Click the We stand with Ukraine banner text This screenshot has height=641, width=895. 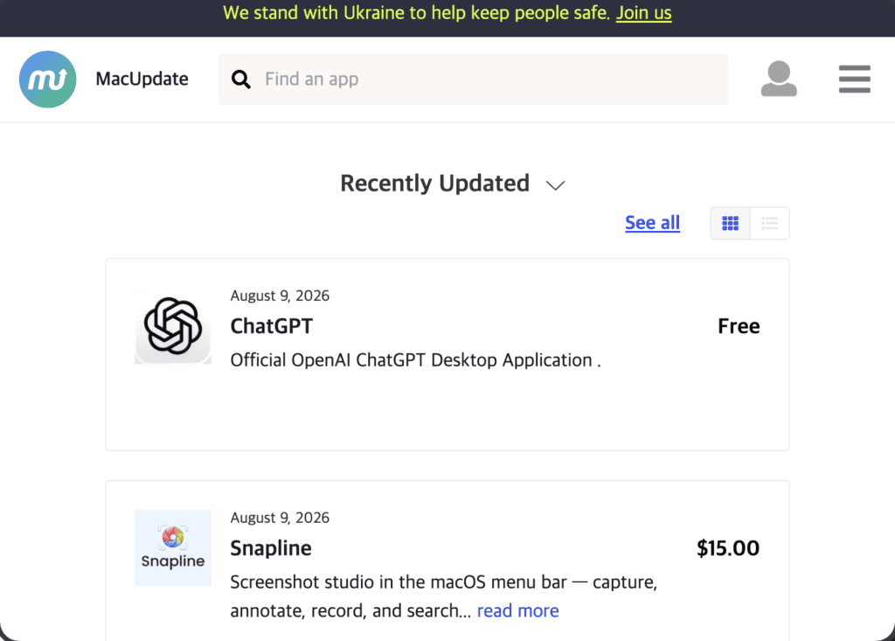417,12
